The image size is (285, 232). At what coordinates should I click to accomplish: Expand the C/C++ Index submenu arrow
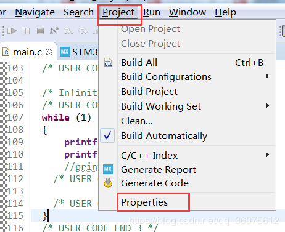click(x=267, y=155)
